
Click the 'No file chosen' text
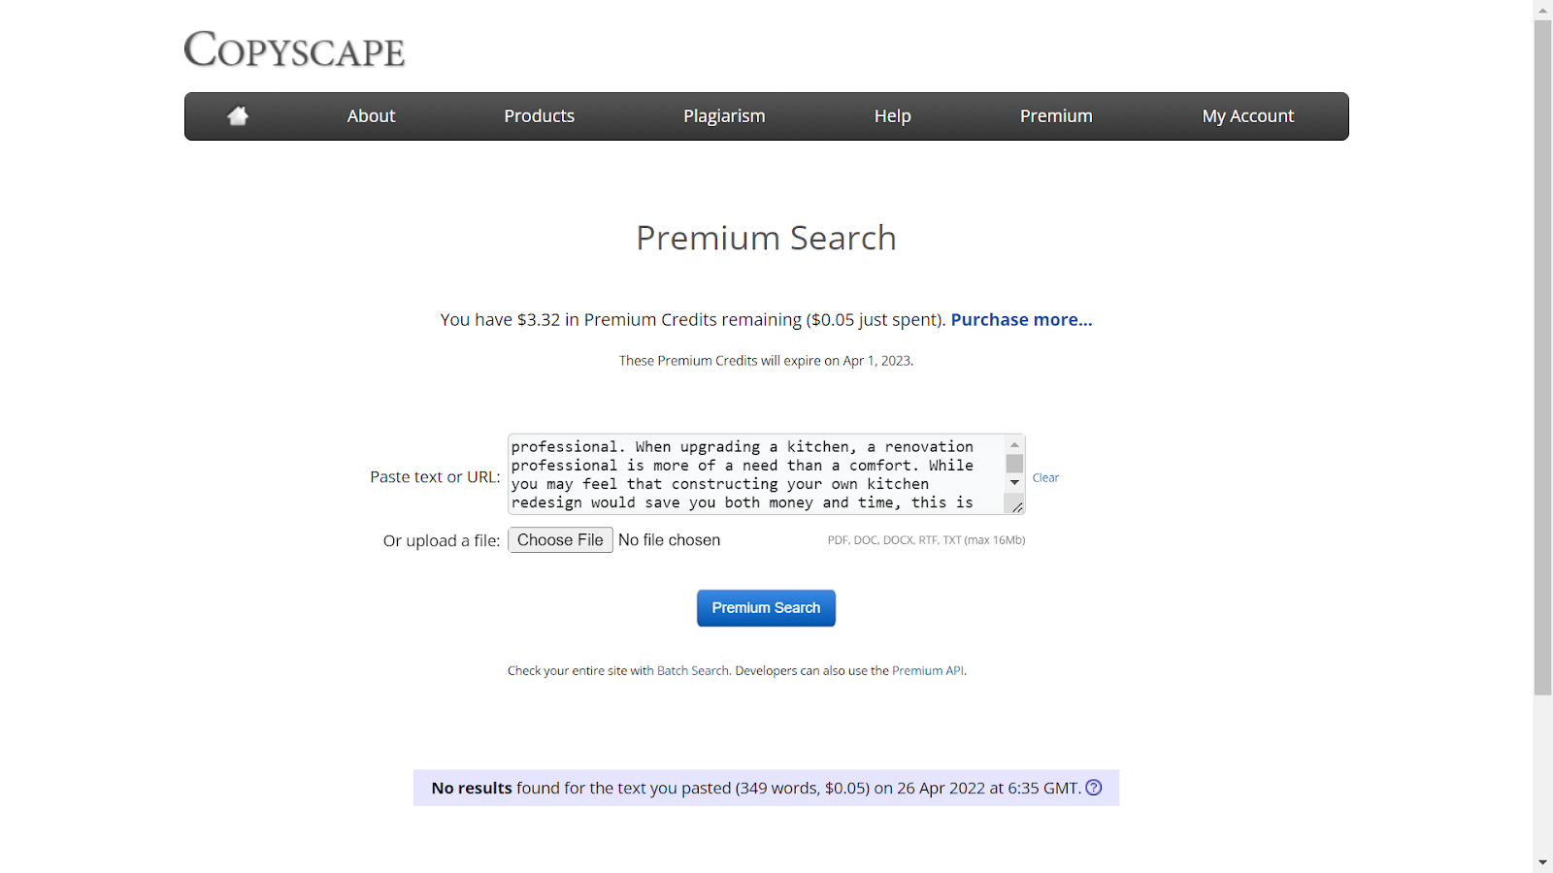[x=669, y=540]
